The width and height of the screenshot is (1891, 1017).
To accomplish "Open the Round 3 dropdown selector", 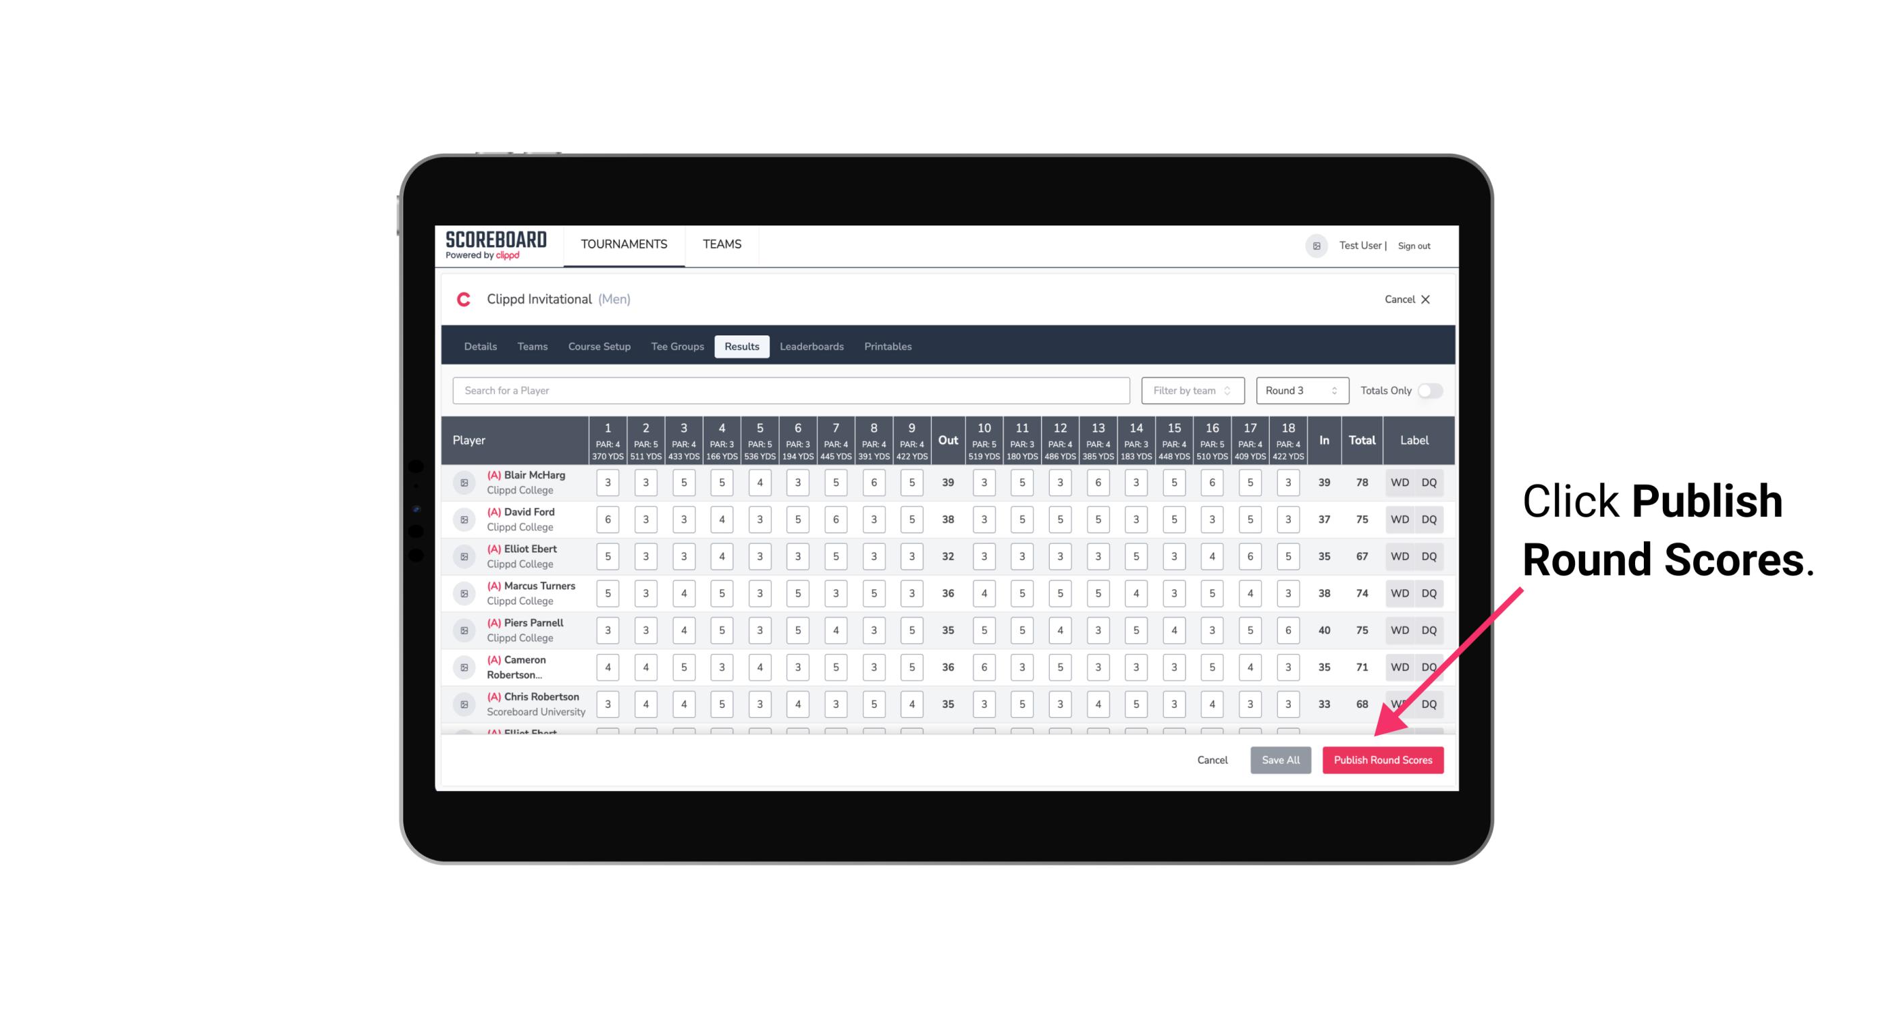I will [1299, 389].
